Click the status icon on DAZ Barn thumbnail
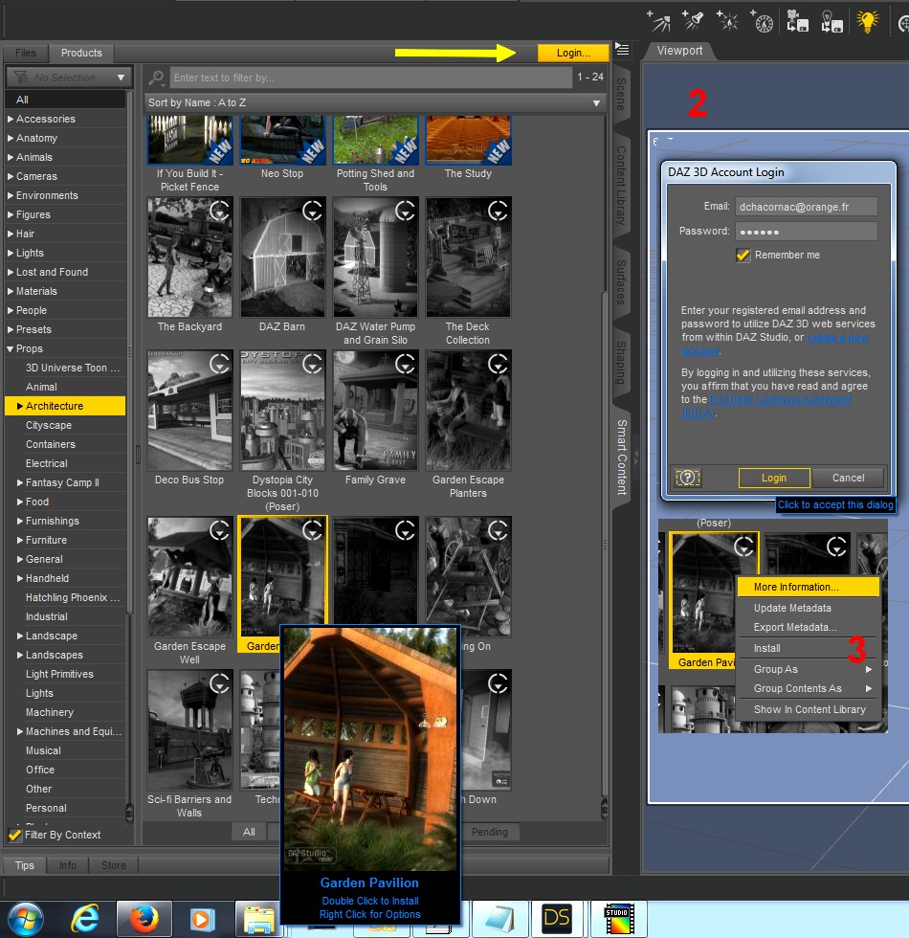 tap(313, 211)
